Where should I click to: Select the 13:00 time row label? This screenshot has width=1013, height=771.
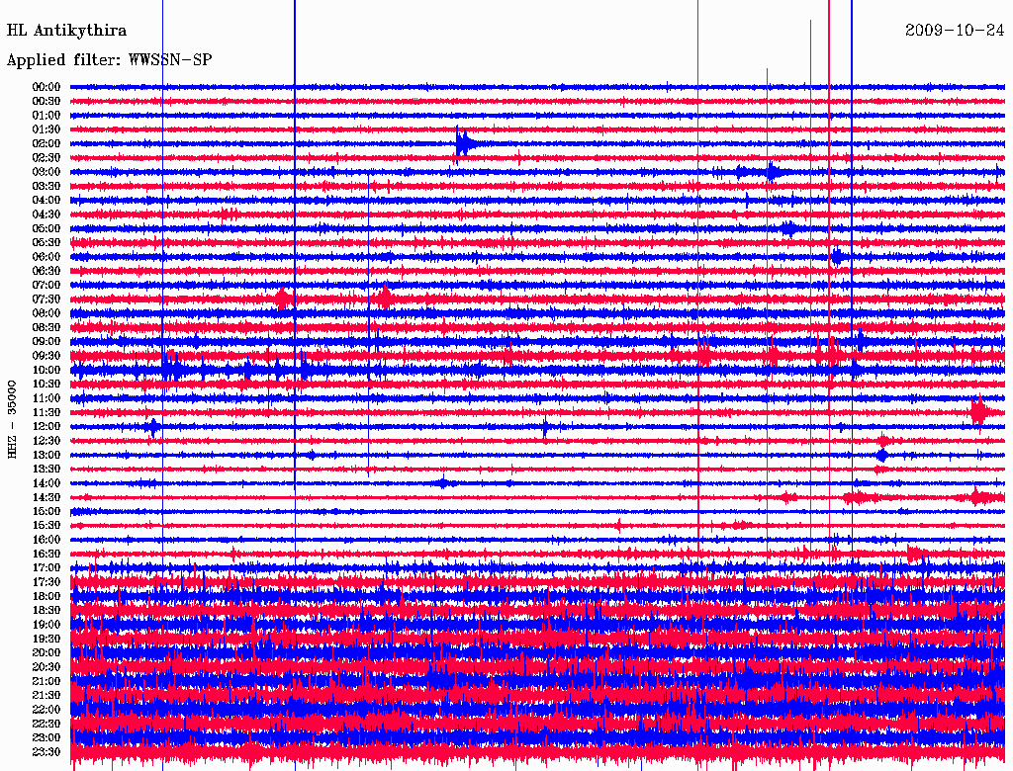[46, 456]
